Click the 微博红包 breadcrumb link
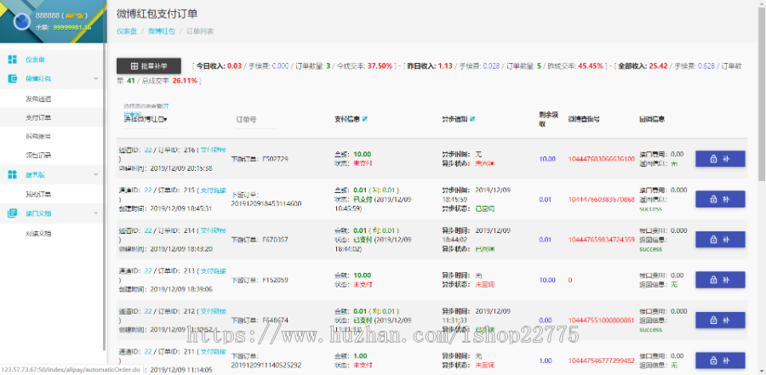 [161, 31]
